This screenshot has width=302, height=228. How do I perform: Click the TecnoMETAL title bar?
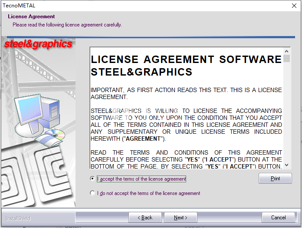point(130,6)
